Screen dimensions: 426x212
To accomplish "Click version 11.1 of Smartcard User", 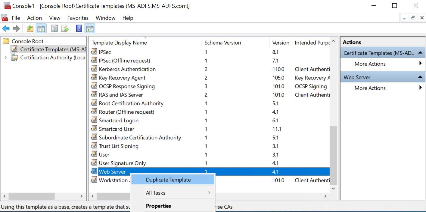I will pos(277,129).
